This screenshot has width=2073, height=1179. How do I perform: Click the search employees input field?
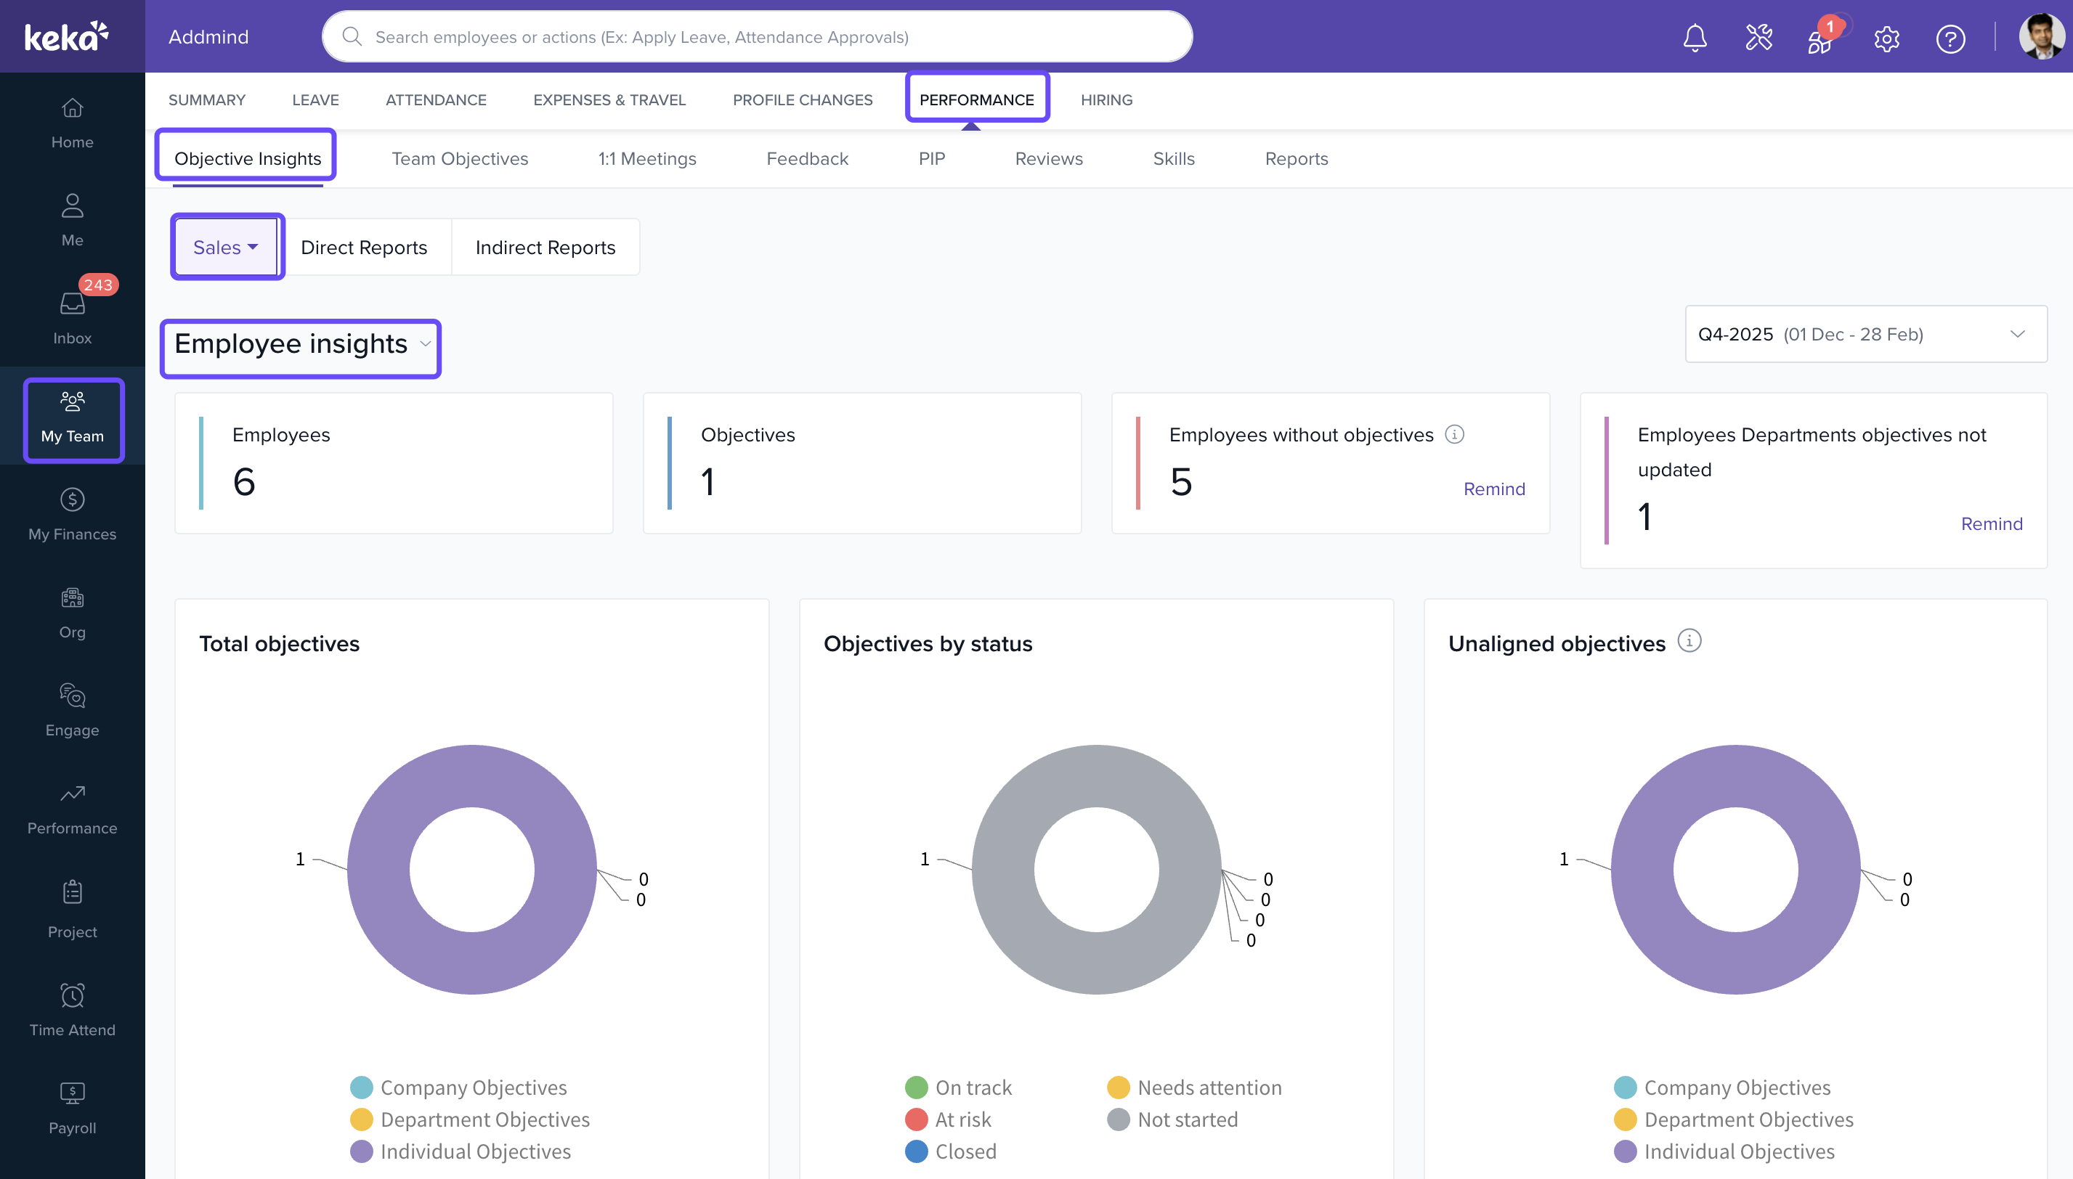tap(757, 37)
